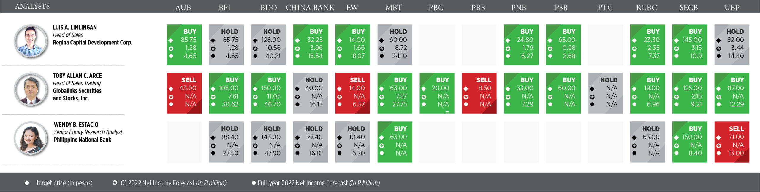Click the star Q1 2022 forecast legend icon

[x=115, y=183]
